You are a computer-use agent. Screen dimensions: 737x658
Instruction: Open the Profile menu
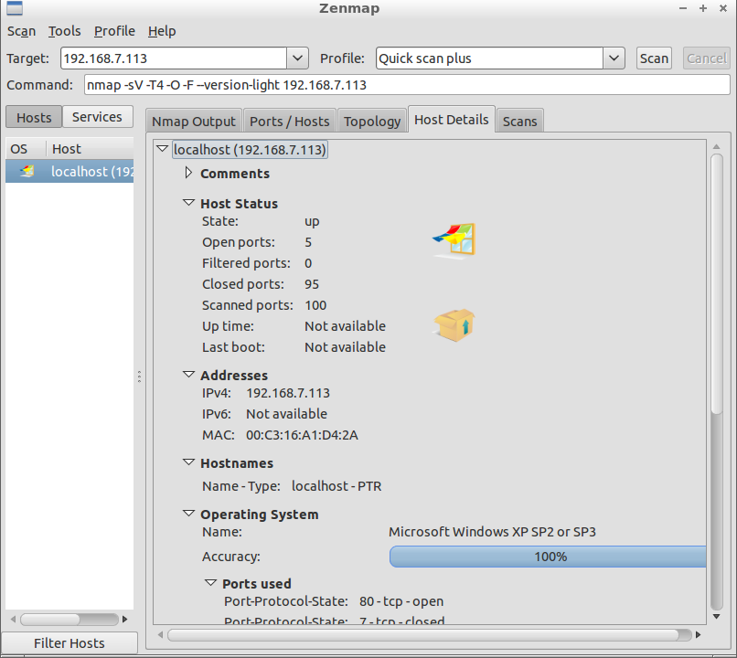point(114,31)
